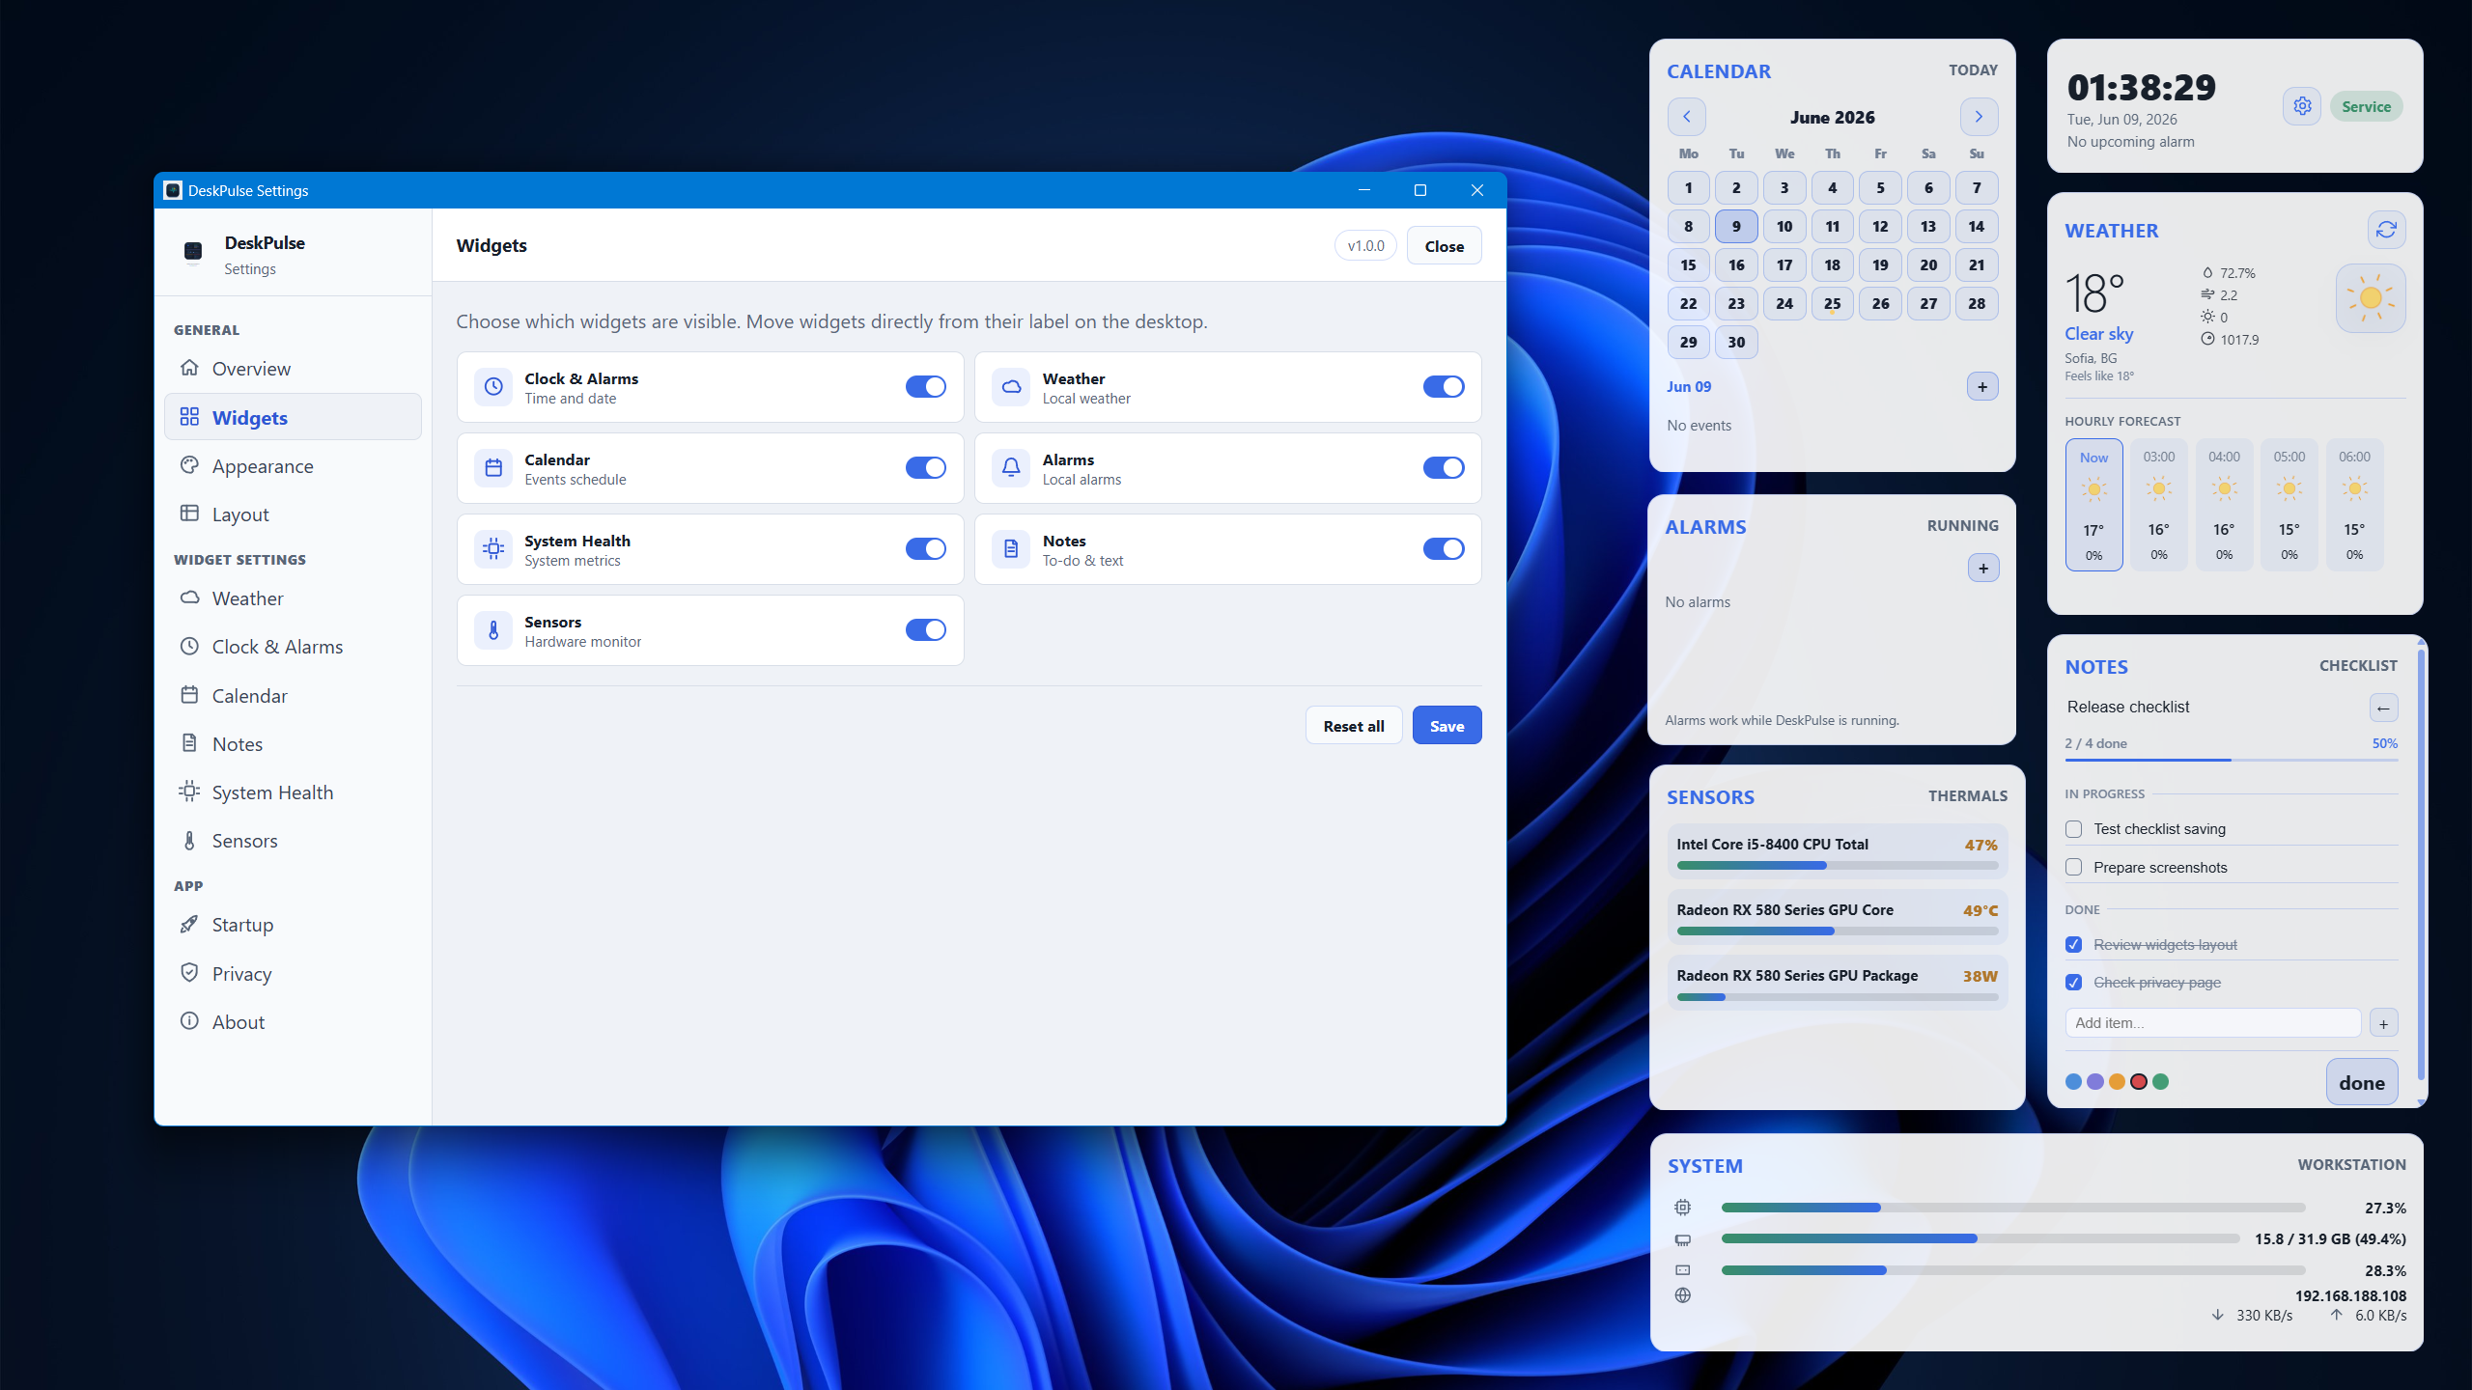Open Startup settings page
Image resolution: width=2472 pixels, height=1390 pixels.
(293, 925)
